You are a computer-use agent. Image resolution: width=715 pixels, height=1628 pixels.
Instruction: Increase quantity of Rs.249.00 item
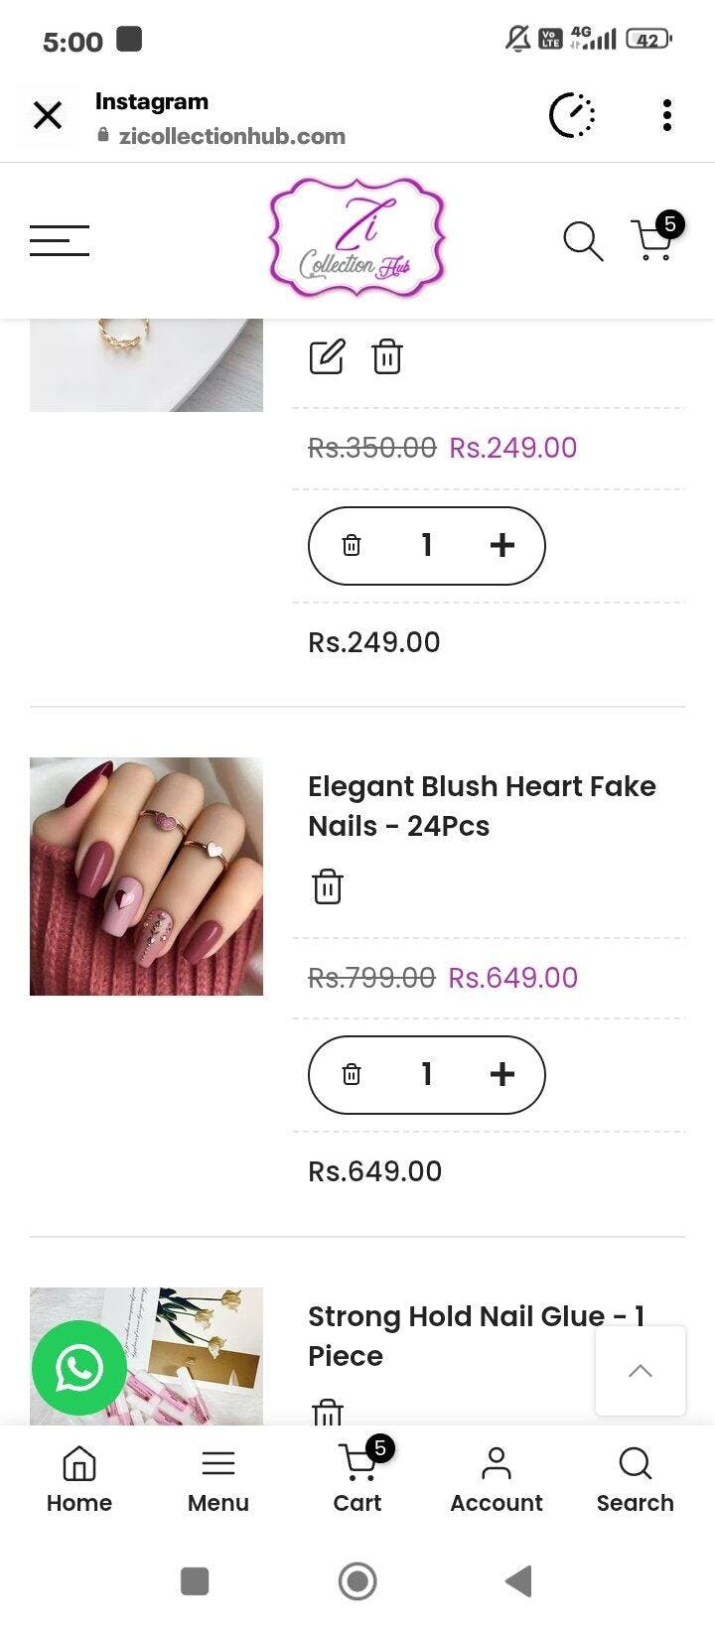(502, 545)
